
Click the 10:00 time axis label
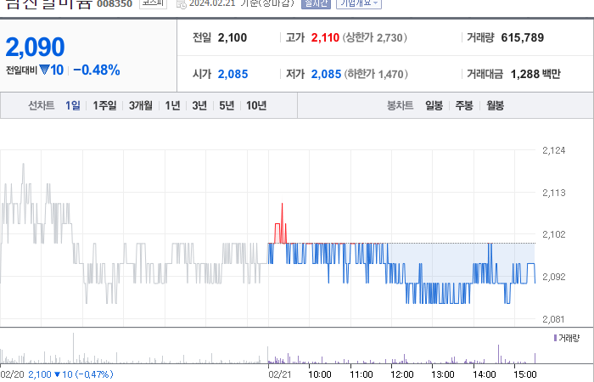[x=320, y=374]
